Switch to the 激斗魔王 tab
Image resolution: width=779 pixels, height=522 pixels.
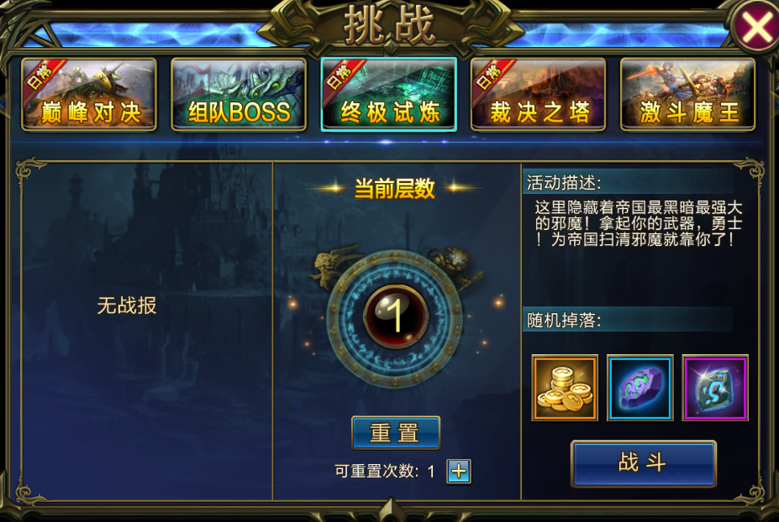(687, 94)
